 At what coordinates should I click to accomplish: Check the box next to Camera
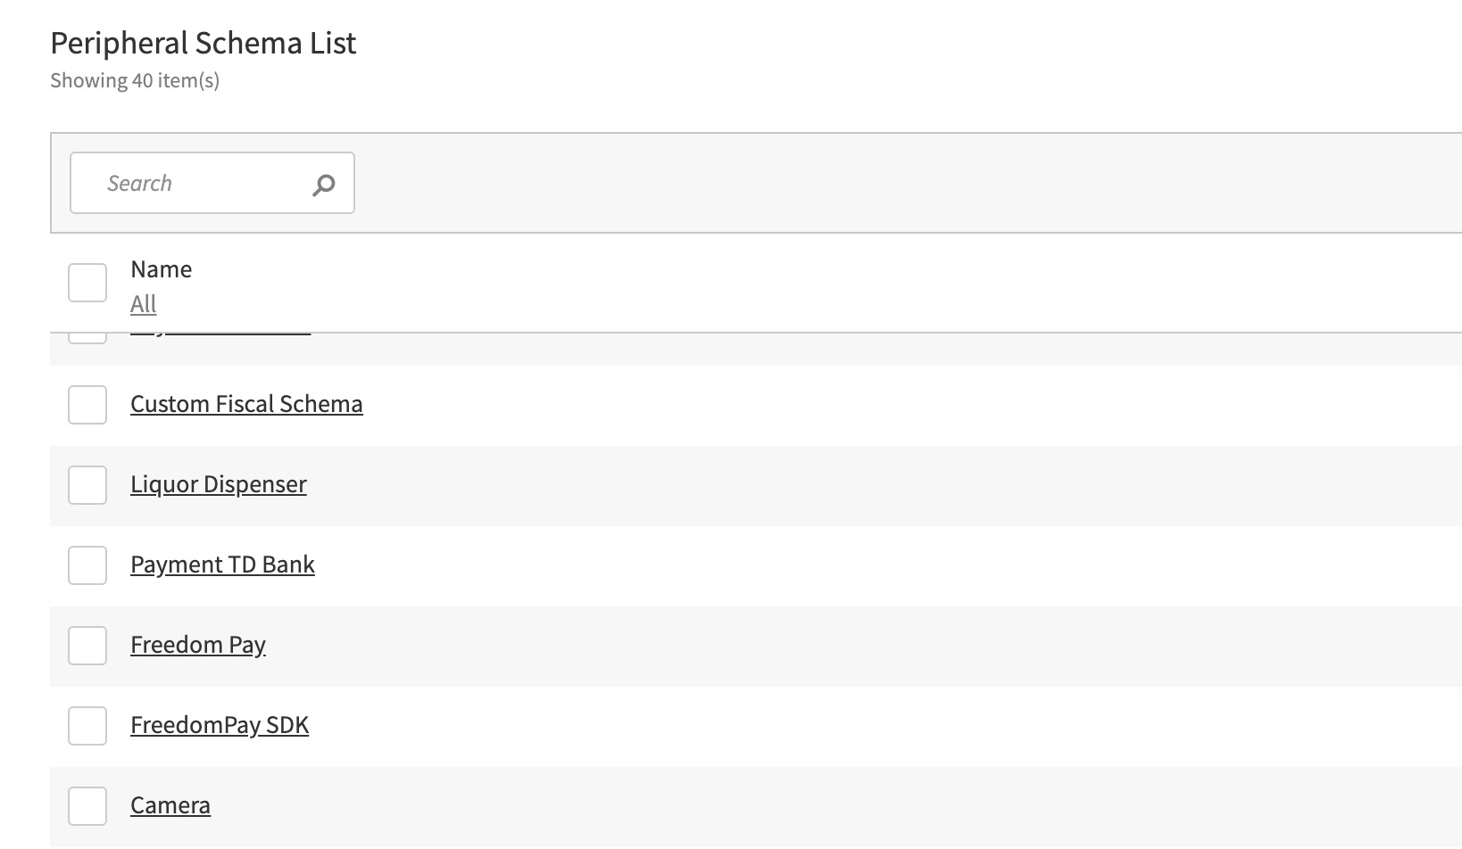click(x=87, y=806)
